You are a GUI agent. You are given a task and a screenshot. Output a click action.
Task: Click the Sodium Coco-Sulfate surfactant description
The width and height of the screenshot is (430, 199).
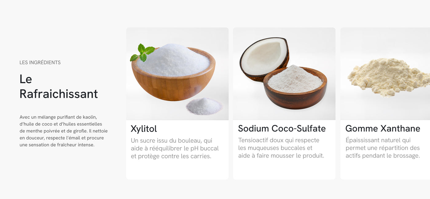click(281, 148)
